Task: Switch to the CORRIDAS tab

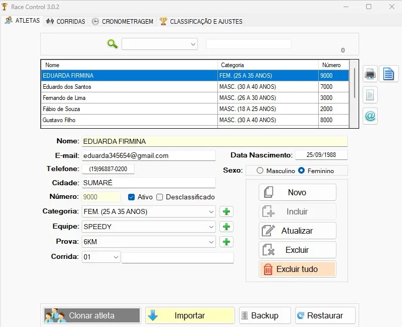Action: (66, 22)
